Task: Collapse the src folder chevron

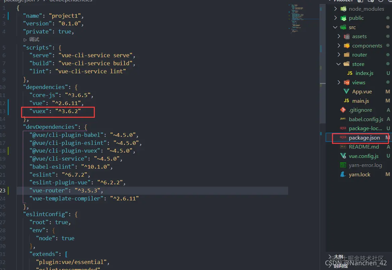Action: click(335, 27)
